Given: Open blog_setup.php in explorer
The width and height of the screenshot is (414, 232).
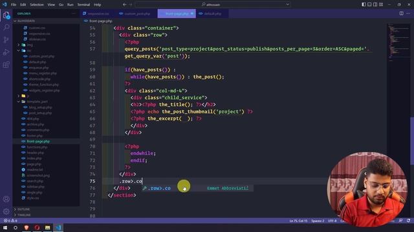Looking at the screenshot, I should [x=40, y=108].
